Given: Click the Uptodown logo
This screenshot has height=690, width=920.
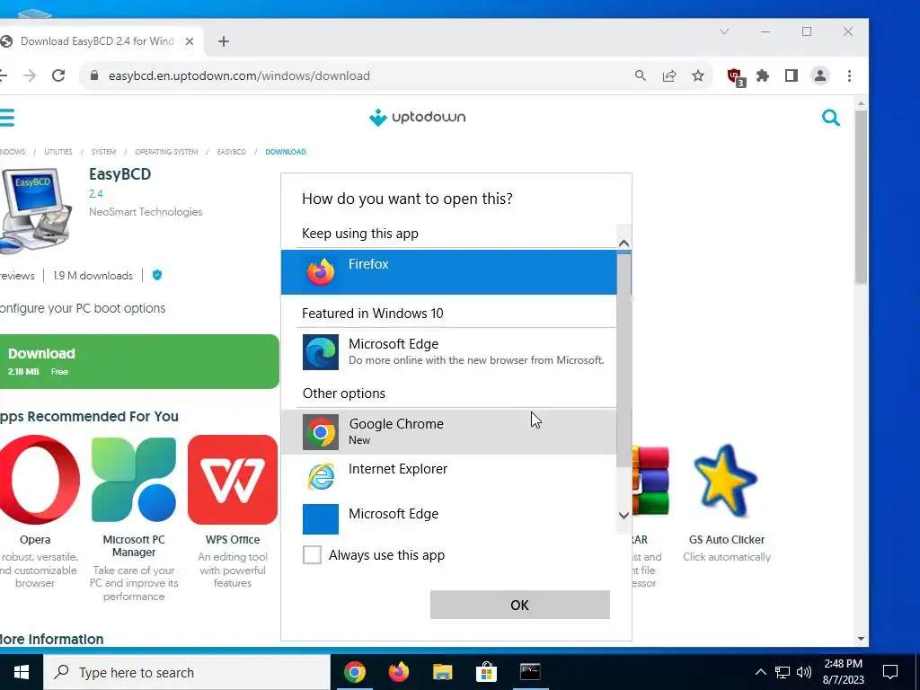Looking at the screenshot, I should pyautogui.click(x=417, y=118).
